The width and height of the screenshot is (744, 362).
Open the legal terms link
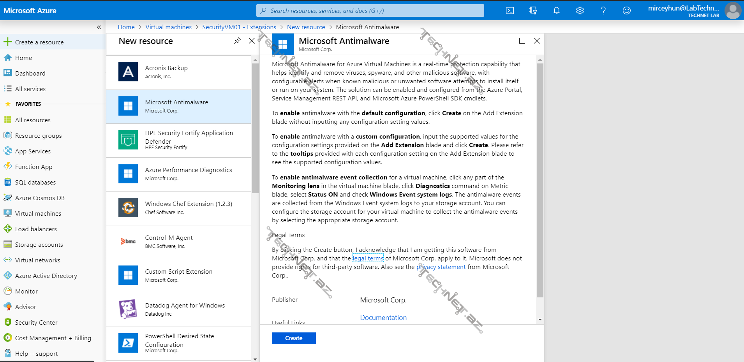click(368, 258)
